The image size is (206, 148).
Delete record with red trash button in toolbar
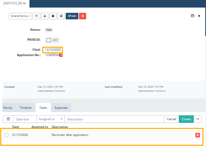pos(83,16)
